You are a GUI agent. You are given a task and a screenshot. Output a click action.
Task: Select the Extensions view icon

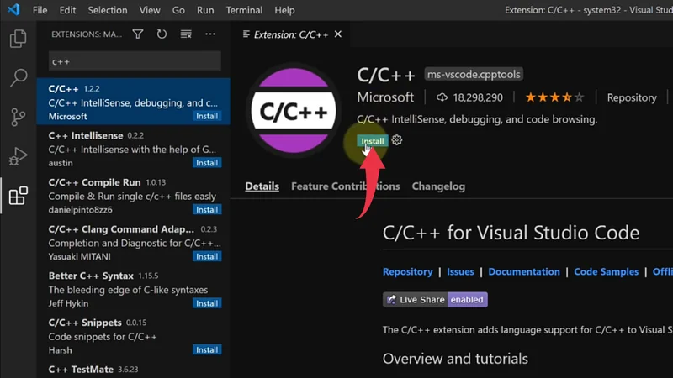click(x=18, y=197)
